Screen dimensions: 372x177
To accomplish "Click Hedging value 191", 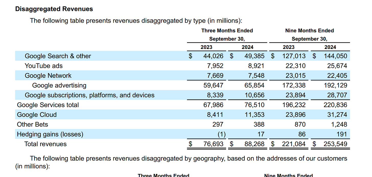I will [342, 134].
